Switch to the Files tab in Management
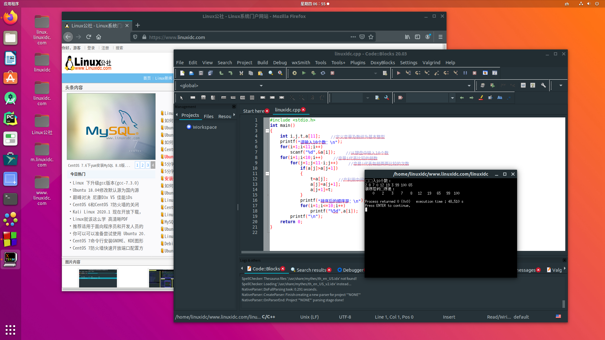The width and height of the screenshot is (605, 340). (209, 116)
